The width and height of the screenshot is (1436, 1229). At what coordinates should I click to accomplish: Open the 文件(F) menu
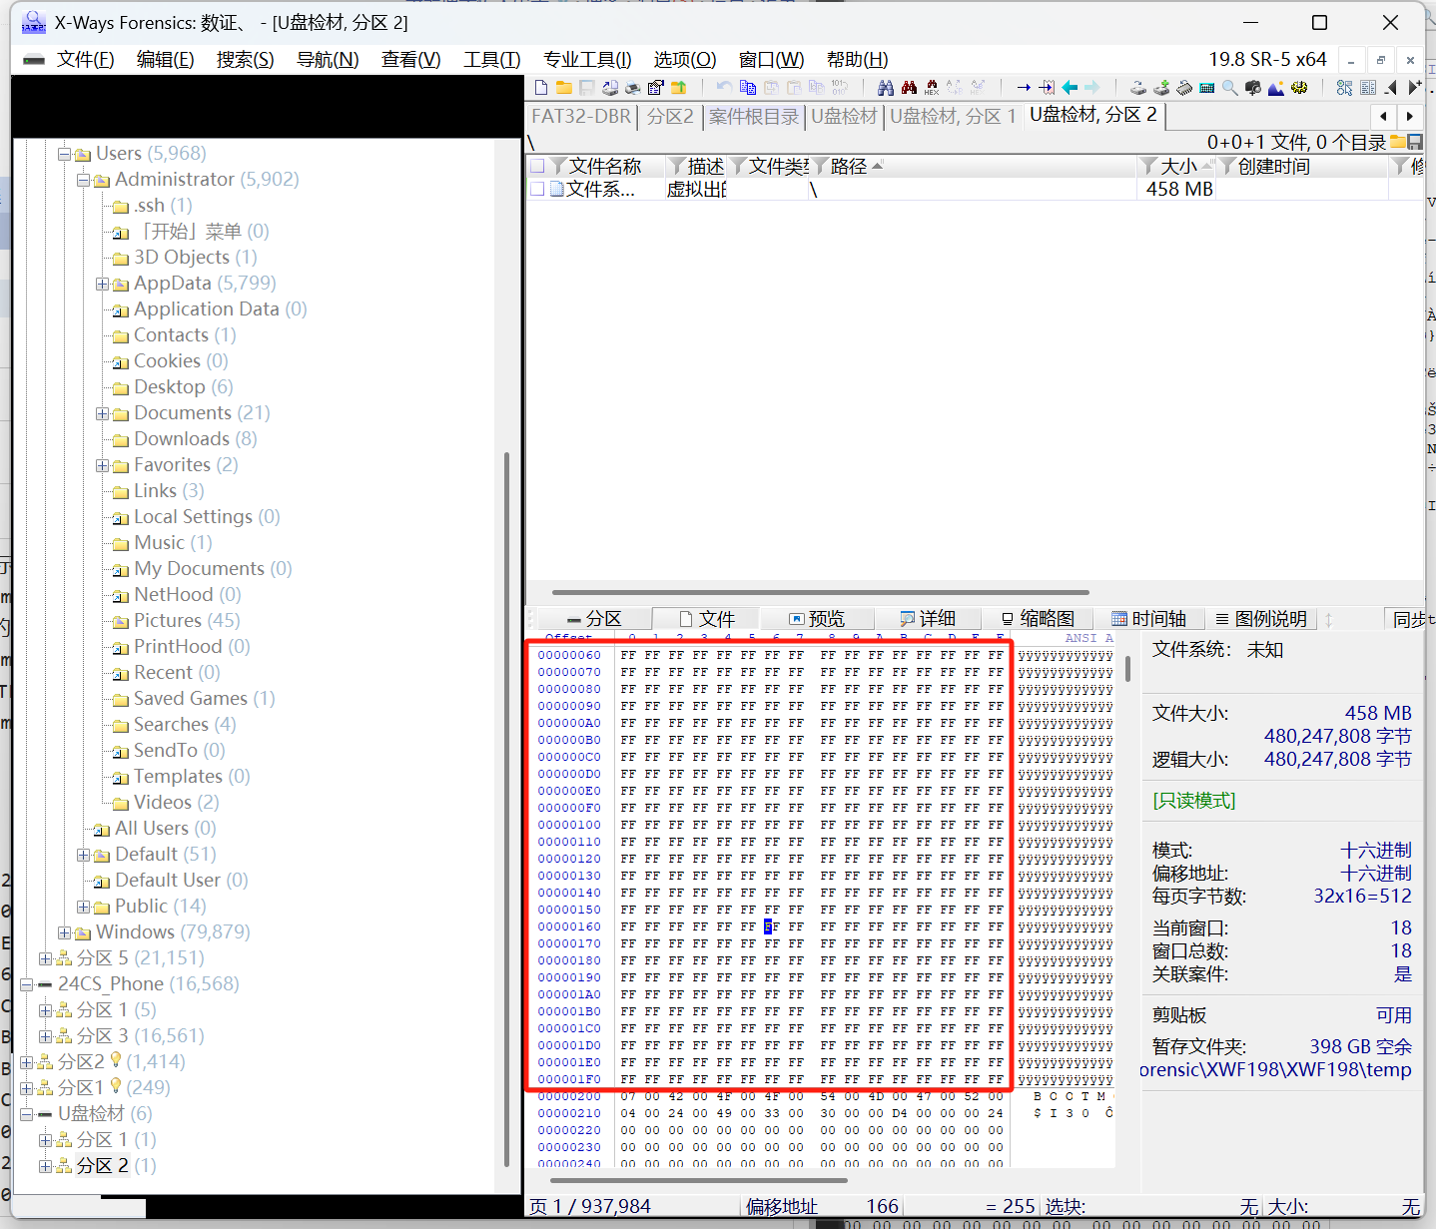pyautogui.click(x=86, y=60)
